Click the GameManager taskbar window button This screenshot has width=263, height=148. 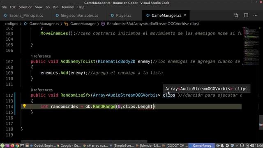[x=202, y=146]
